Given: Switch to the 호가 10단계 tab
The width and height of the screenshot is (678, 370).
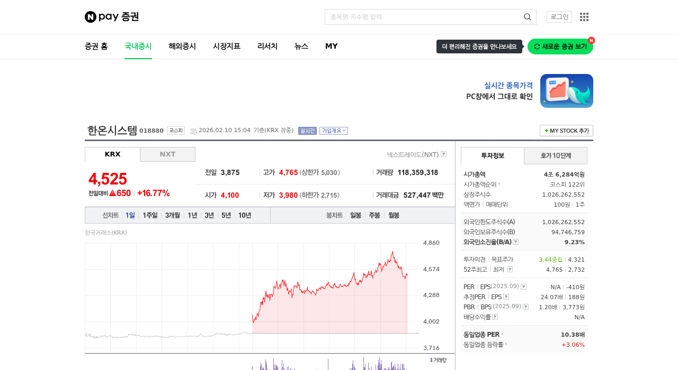Looking at the screenshot, I should tap(555, 155).
